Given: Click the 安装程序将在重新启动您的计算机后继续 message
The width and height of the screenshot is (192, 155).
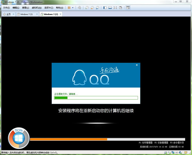Looking at the screenshot, I should click(x=96, y=111).
